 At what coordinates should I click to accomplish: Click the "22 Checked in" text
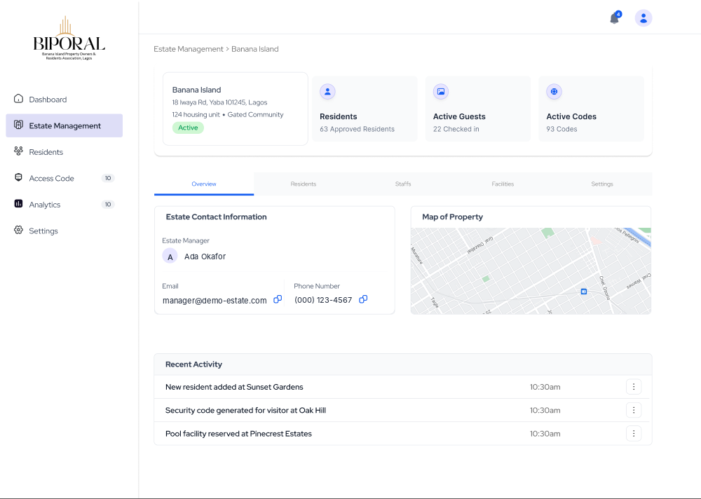click(x=456, y=129)
